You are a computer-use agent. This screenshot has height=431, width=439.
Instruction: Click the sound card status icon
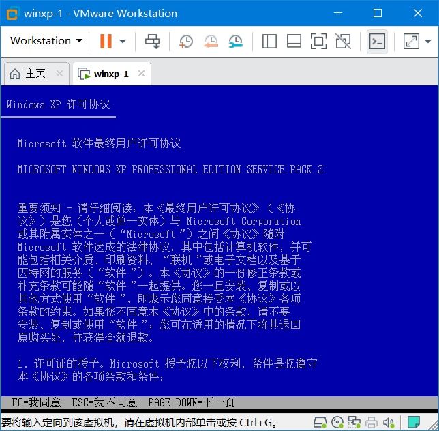(x=389, y=422)
